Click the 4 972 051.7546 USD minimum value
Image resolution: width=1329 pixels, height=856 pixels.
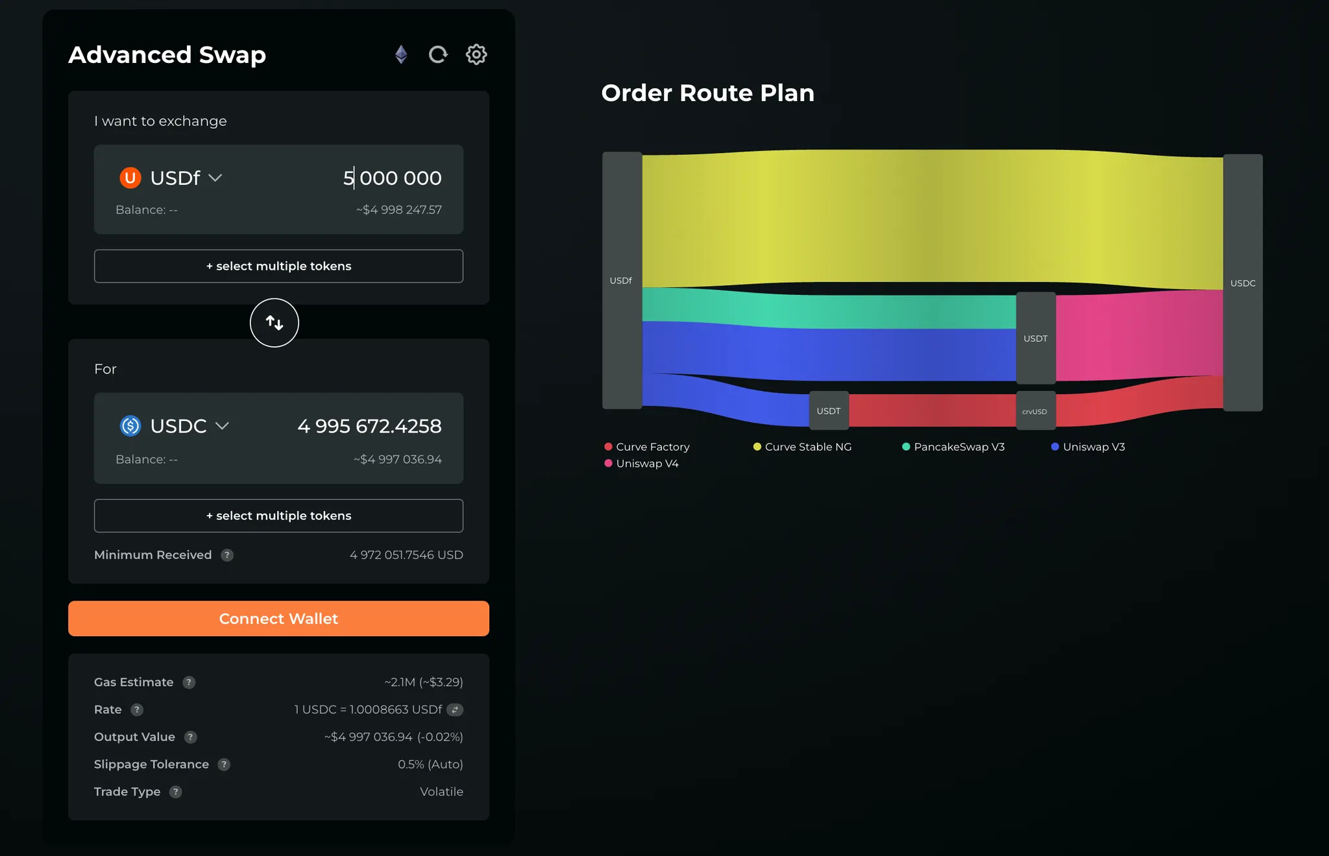tap(406, 555)
